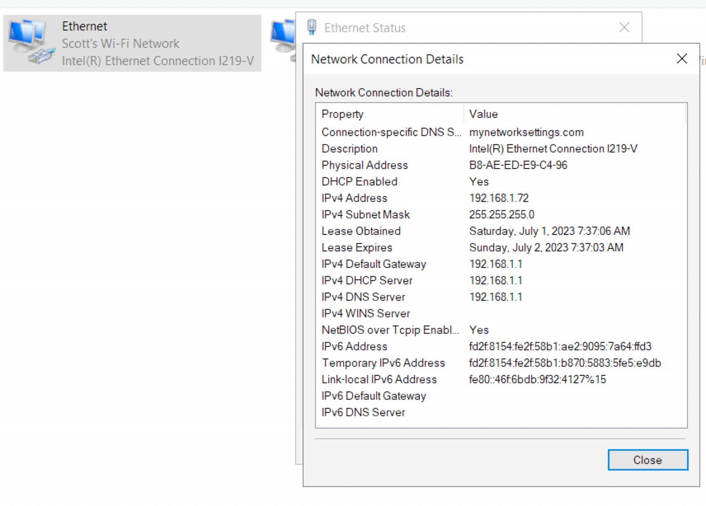
Task: Click the Close button
Action: (648, 460)
